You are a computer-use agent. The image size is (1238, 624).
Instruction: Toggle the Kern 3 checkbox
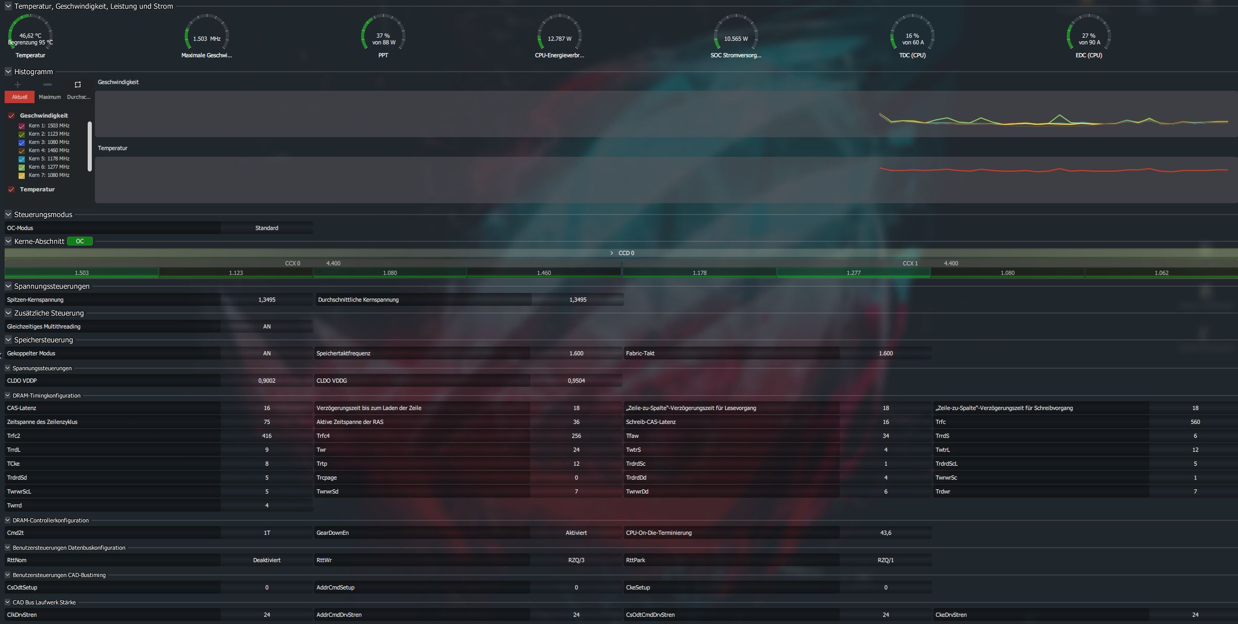point(22,142)
